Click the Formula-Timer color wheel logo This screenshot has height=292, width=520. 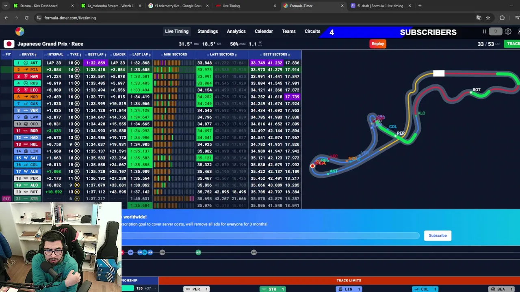coord(19,31)
